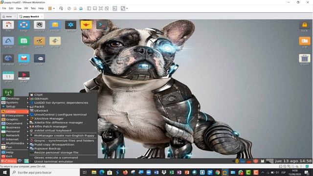Open VMware VM menu
The image size is (313, 176).
(x=26, y=8)
